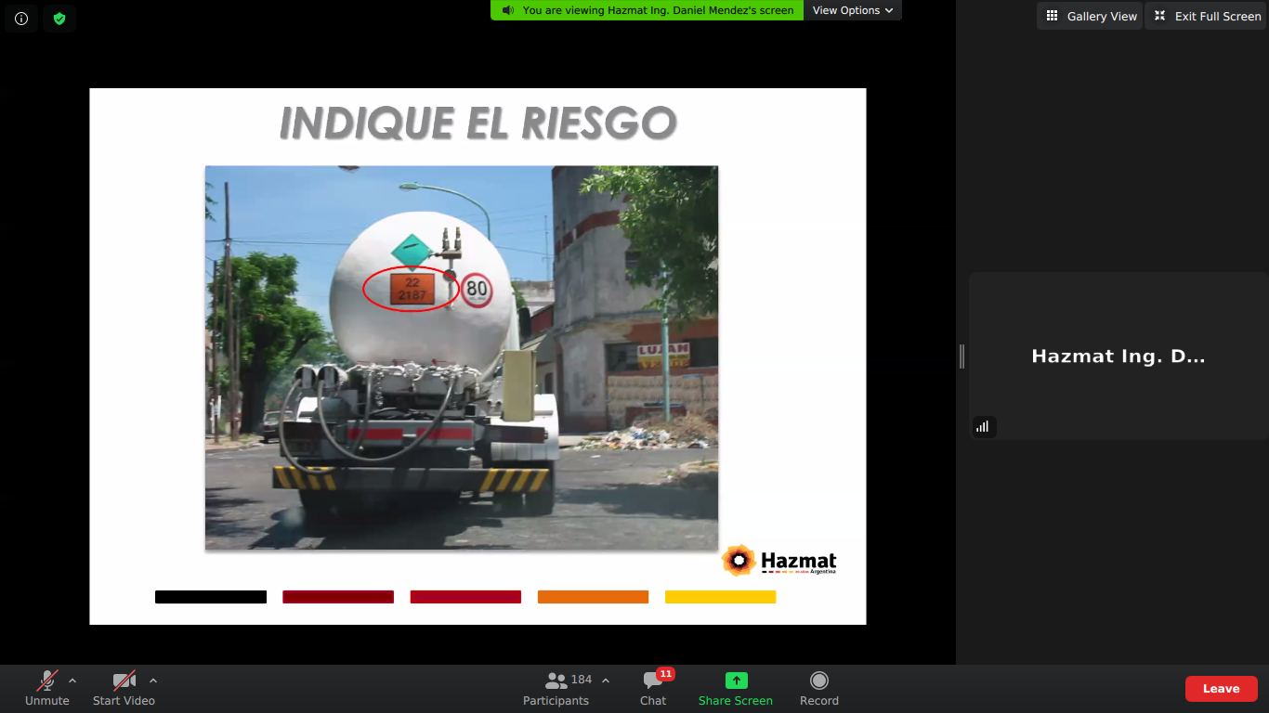Start recording with the Record icon
This screenshot has width=1269, height=713.
point(818,681)
